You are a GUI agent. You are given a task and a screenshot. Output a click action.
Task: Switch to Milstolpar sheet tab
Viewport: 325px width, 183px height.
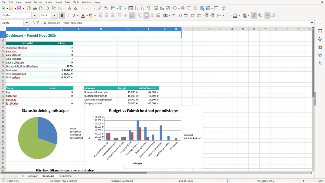click(32, 176)
